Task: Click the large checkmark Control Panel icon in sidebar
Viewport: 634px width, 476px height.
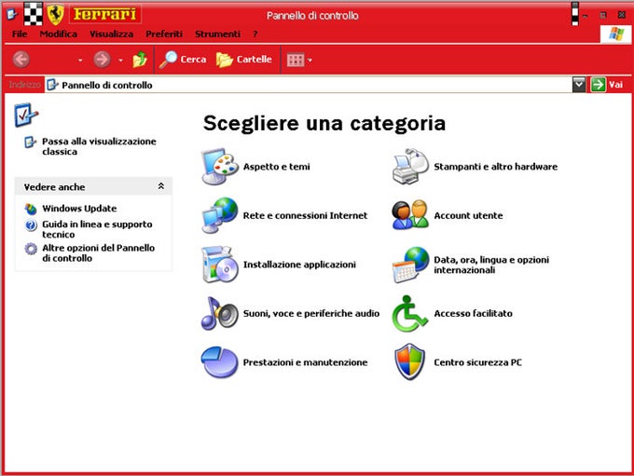Action: click(x=26, y=115)
